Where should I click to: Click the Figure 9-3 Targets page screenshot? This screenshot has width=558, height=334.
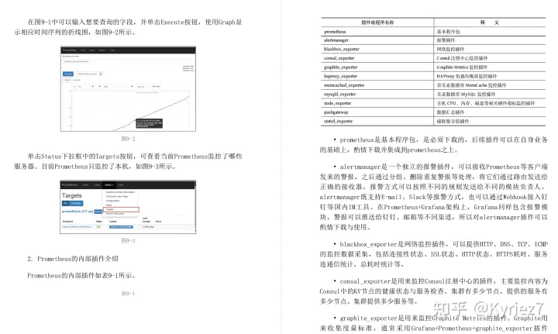pos(128,207)
